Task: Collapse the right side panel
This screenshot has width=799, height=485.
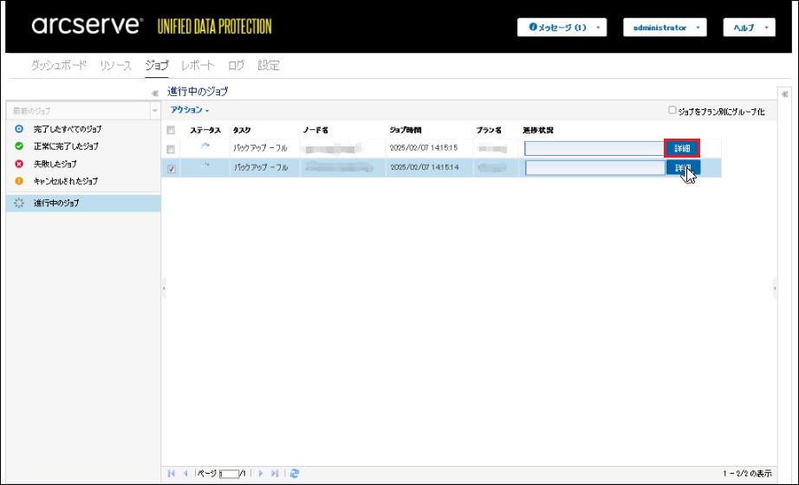Action: (784, 94)
